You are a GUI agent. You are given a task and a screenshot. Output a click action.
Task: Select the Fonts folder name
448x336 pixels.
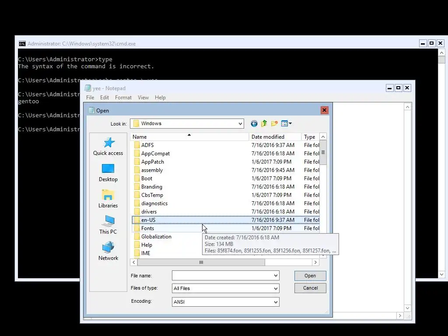click(147, 228)
